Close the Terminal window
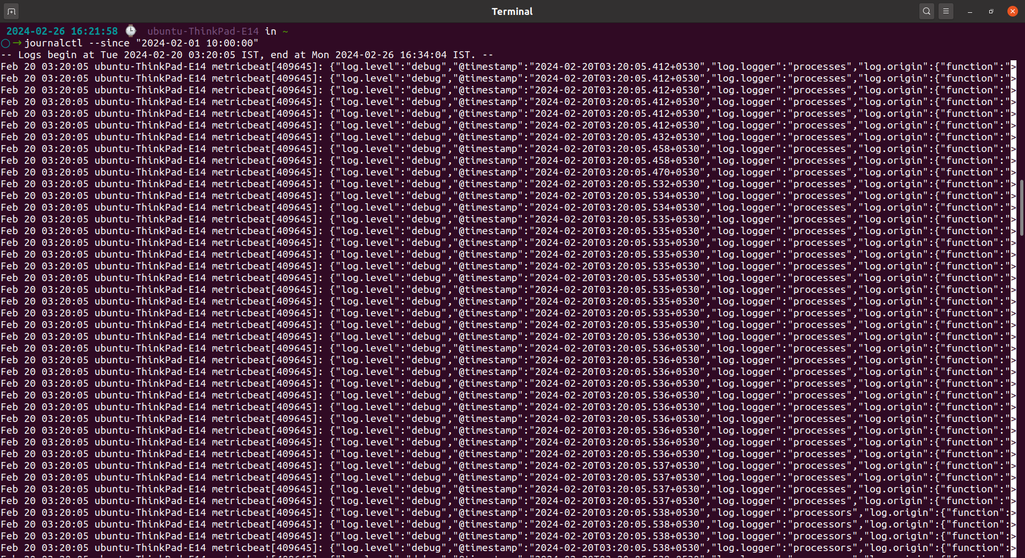The height and width of the screenshot is (558, 1025). pos(1012,11)
